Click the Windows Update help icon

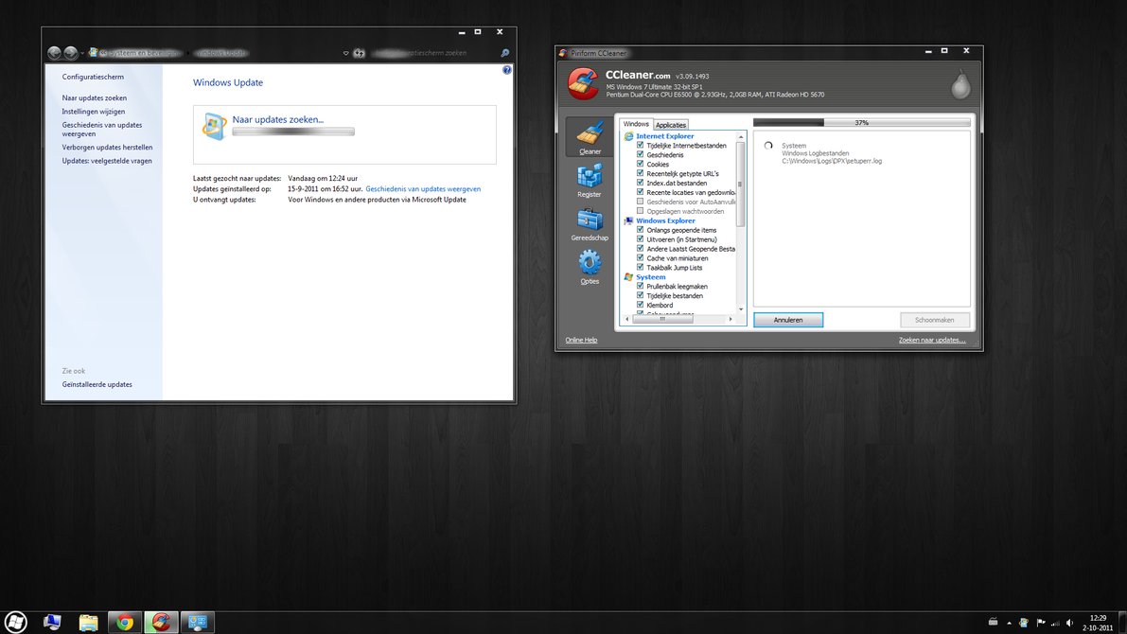coord(507,70)
